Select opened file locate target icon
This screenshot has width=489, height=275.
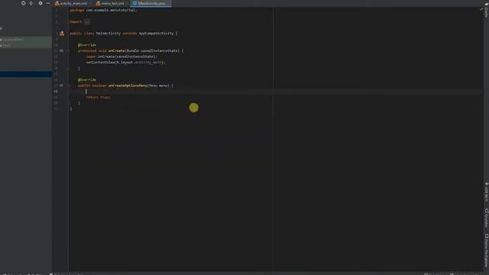coord(23,3)
